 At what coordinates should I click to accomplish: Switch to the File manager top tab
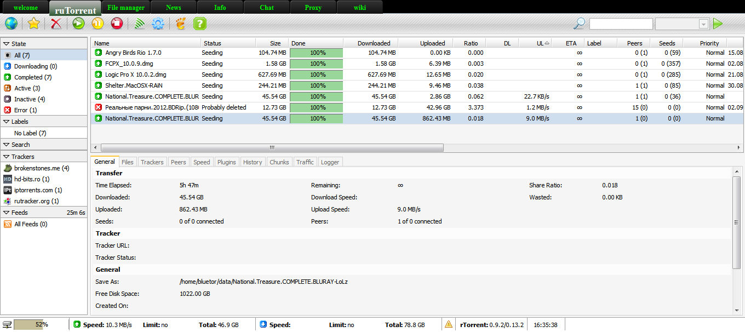(x=126, y=8)
